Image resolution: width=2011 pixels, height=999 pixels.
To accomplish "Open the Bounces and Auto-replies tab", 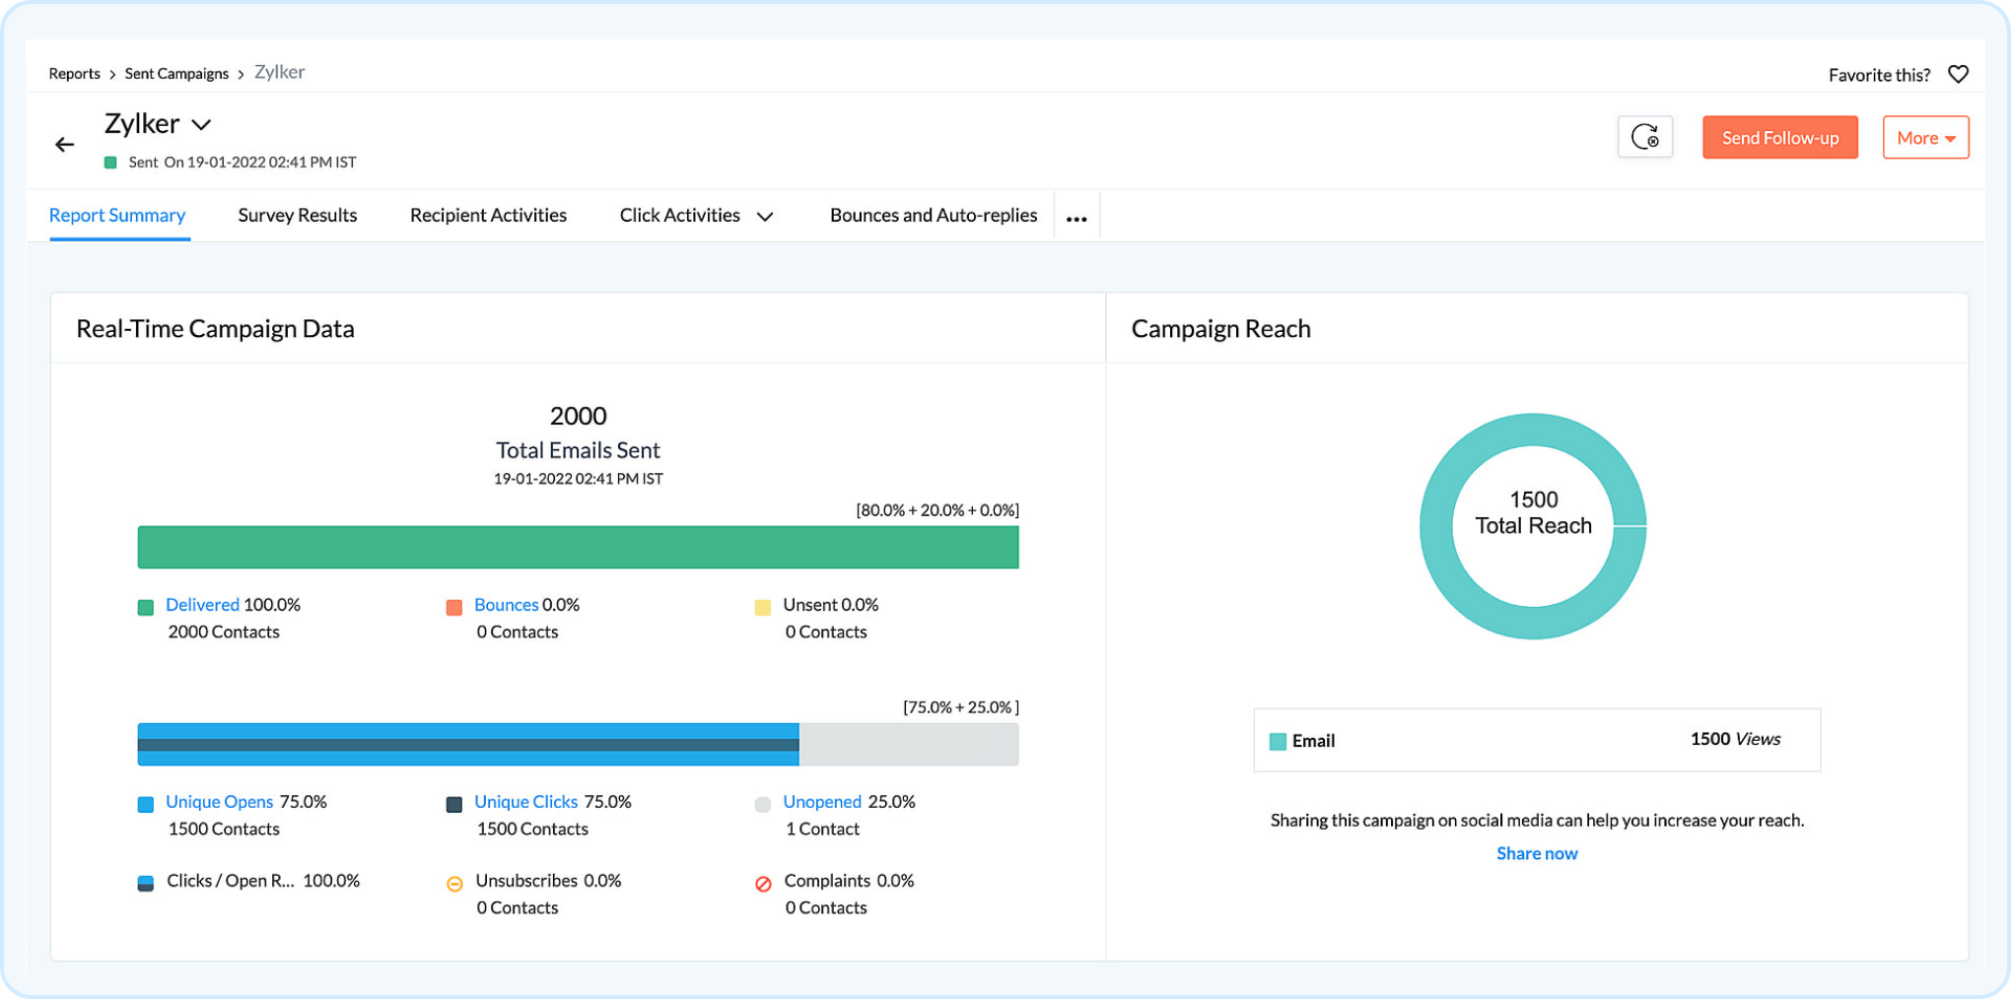I will click(934, 215).
